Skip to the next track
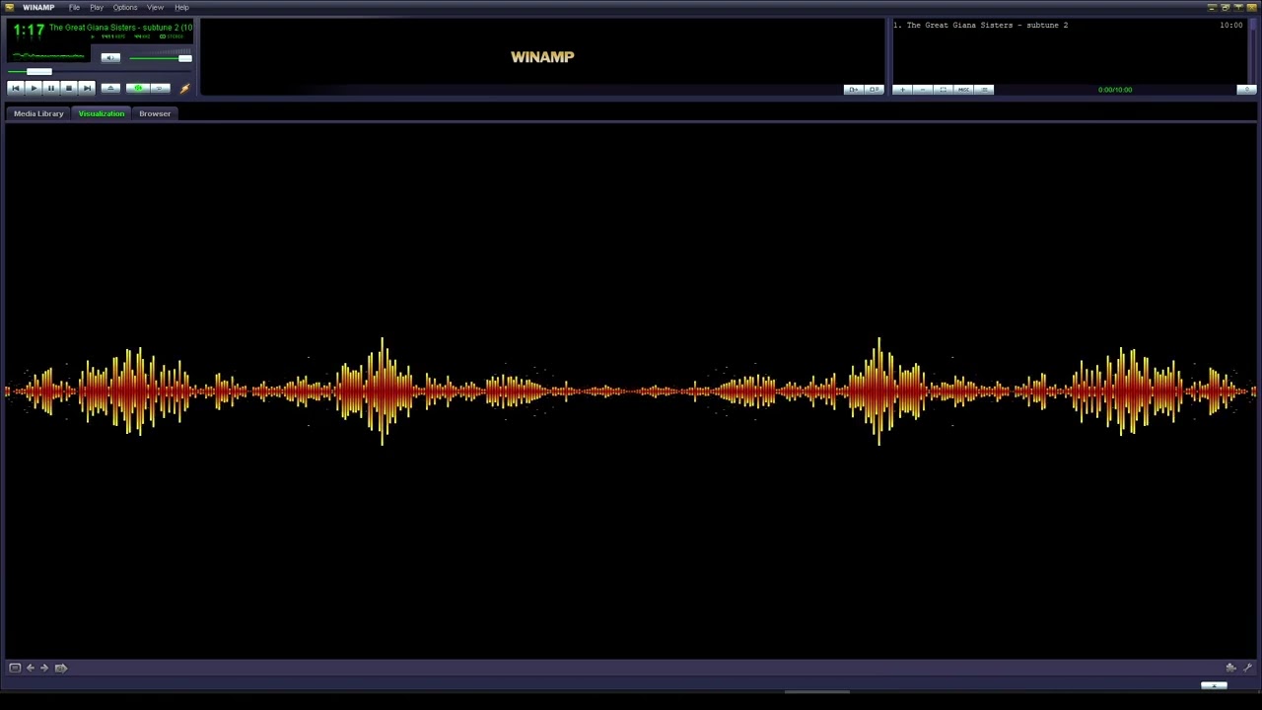The image size is (1262, 710). pyautogui.click(x=87, y=88)
